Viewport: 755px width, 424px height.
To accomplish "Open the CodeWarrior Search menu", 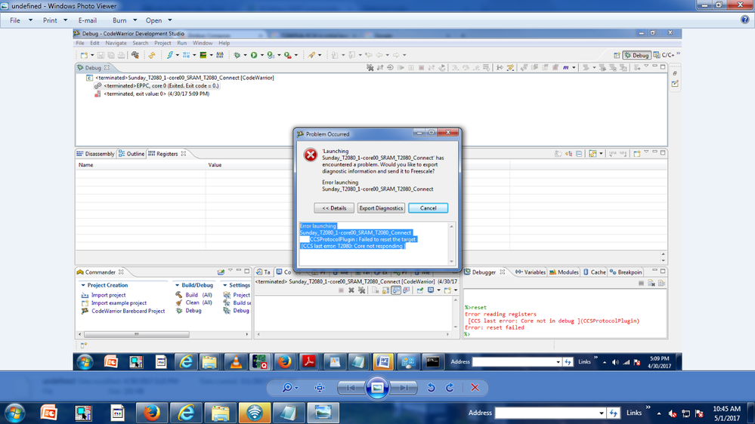I will click(140, 43).
